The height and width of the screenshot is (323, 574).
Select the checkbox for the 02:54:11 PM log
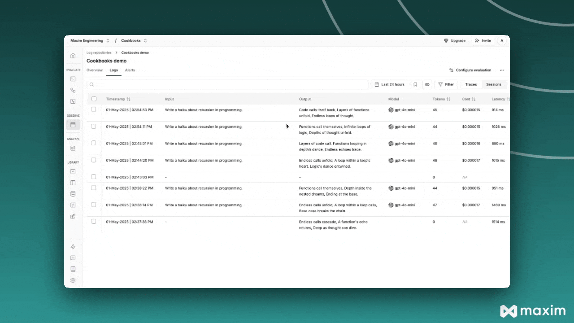(x=94, y=127)
